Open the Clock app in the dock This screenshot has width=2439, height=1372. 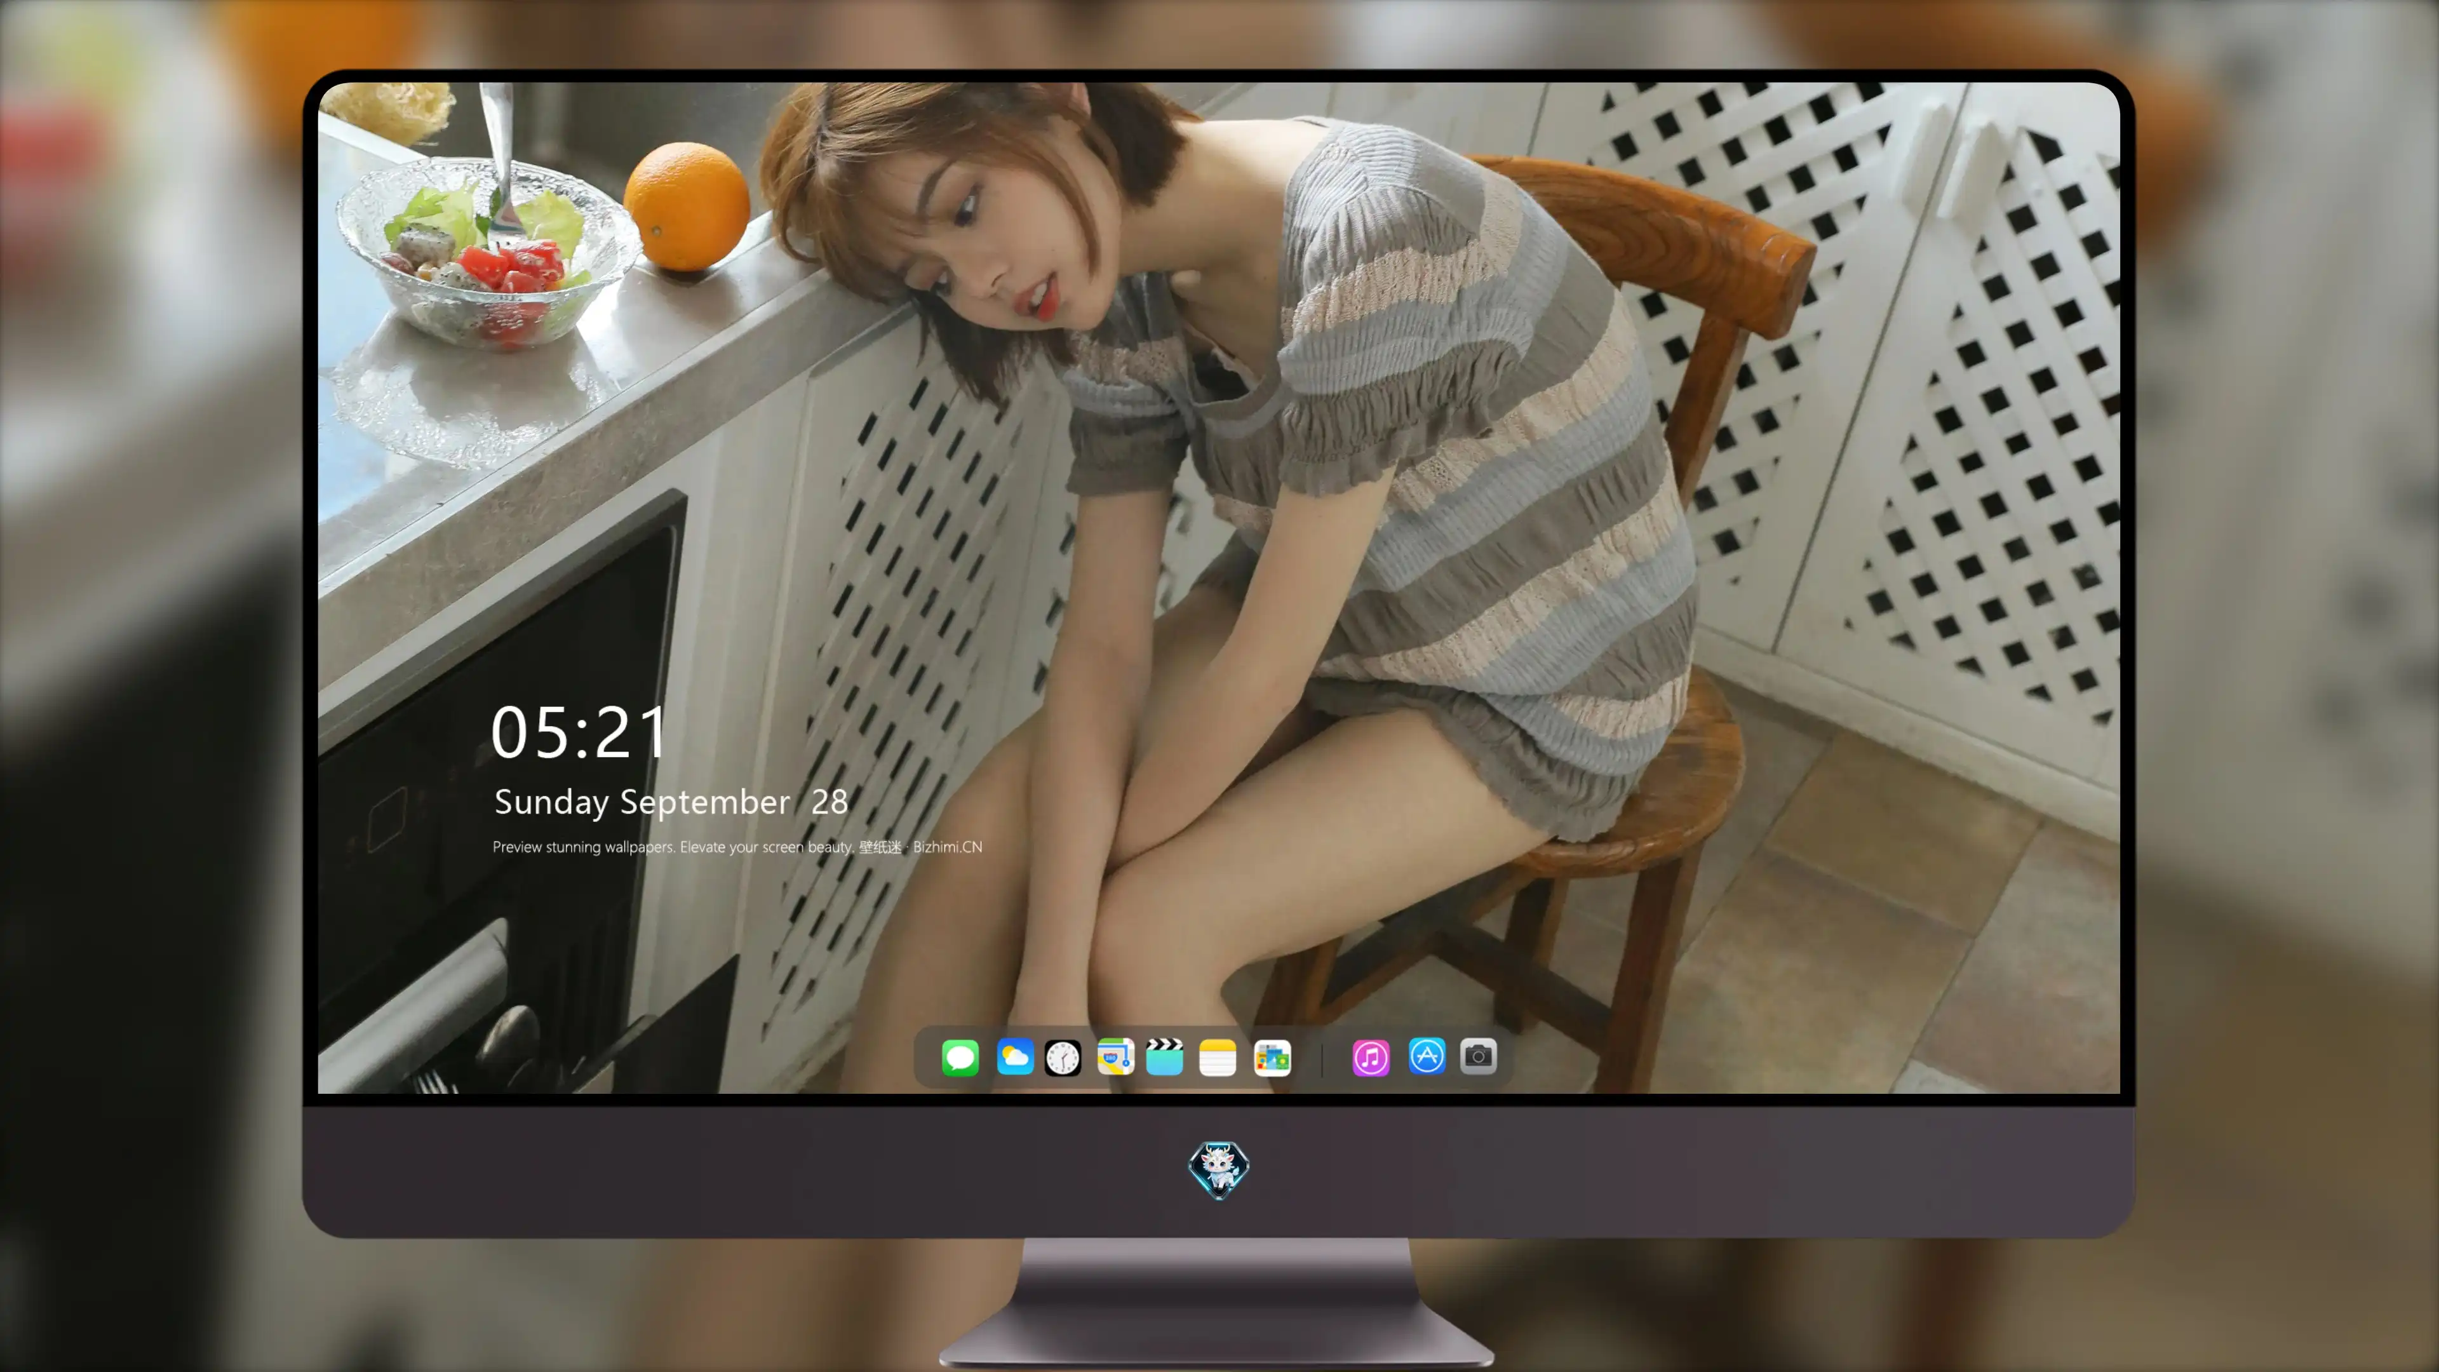click(x=1063, y=1057)
